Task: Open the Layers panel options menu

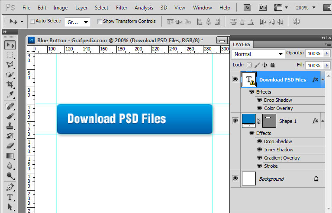Action: point(328,44)
